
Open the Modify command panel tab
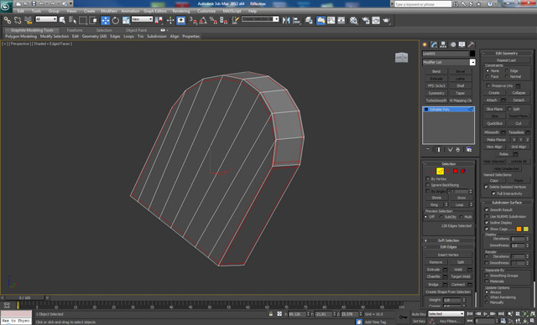point(434,44)
